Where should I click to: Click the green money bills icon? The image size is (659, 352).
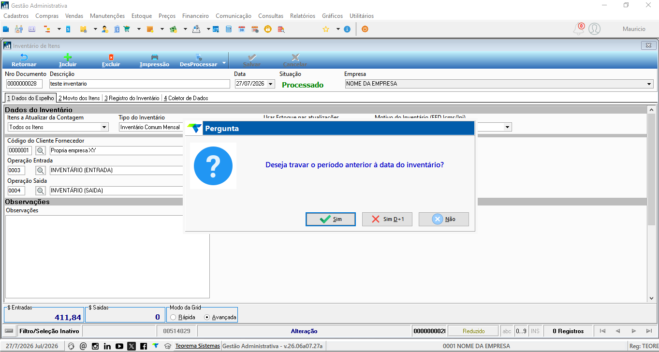(x=173, y=29)
